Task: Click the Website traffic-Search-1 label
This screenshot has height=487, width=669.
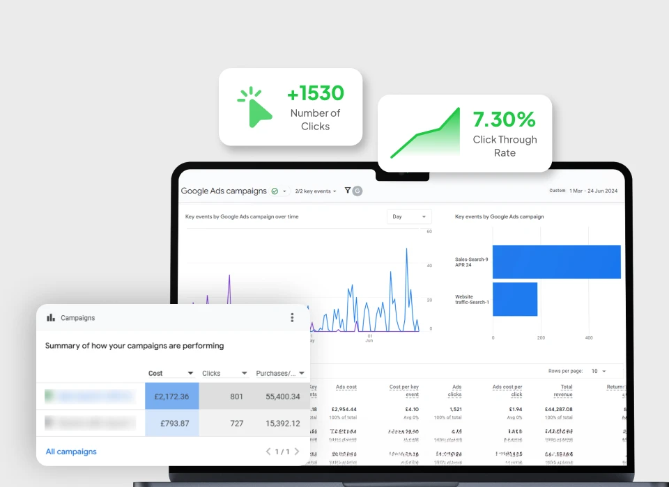Action: [x=472, y=300]
